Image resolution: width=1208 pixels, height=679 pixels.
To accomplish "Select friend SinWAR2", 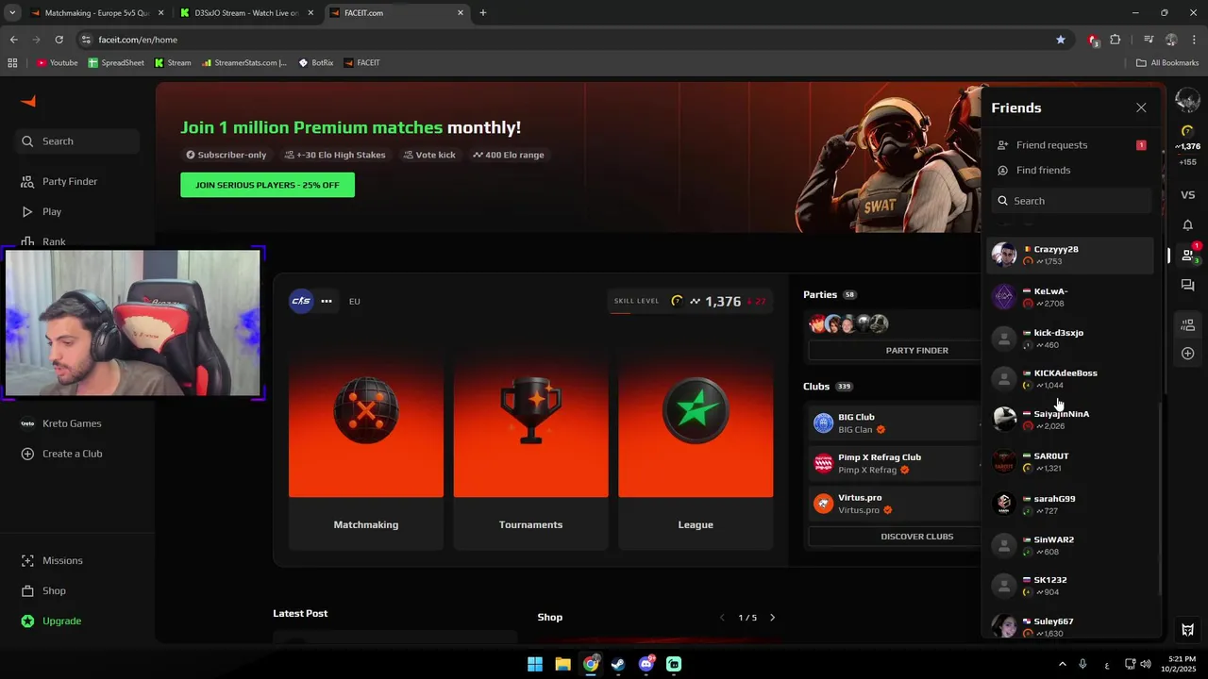I will [x=1070, y=545].
